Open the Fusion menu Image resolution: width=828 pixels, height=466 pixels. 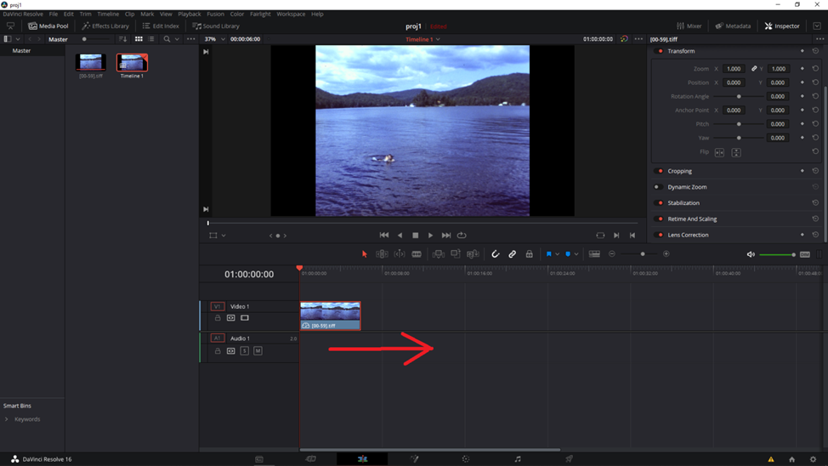pyautogui.click(x=215, y=14)
